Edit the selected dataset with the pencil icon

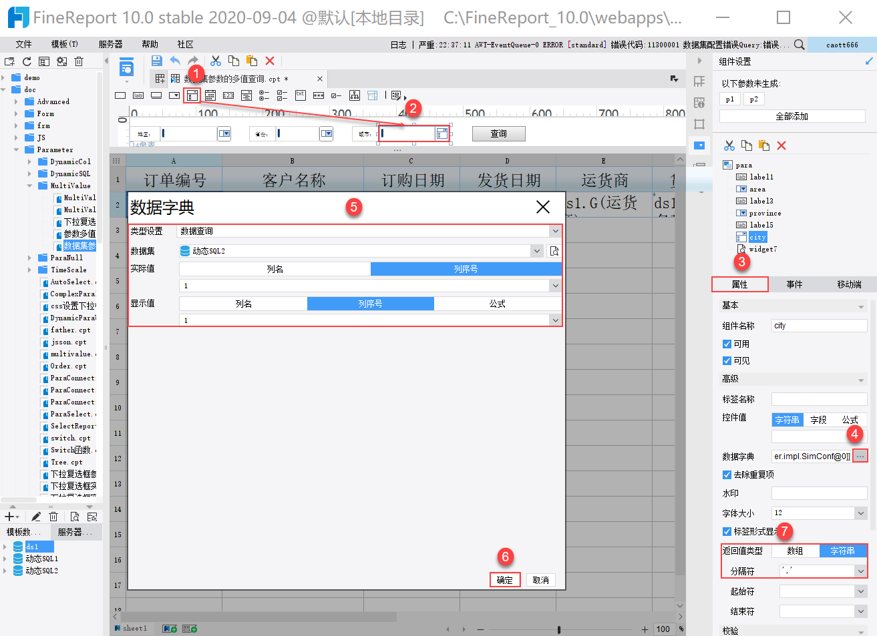pyautogui.click(x=36, y=517)
